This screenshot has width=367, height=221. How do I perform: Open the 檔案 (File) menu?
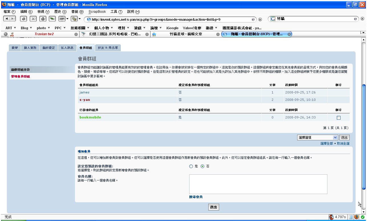(9, 12)
